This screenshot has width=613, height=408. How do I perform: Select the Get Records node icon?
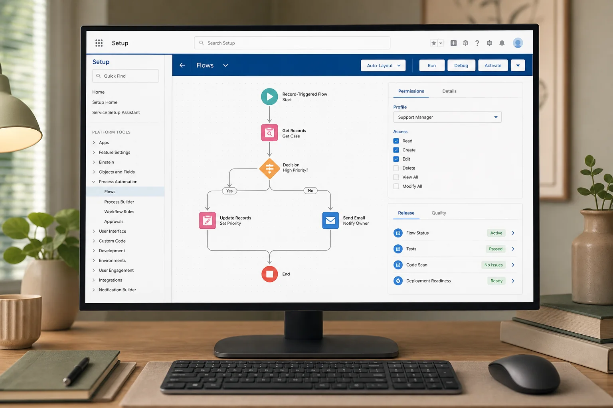coord(269,133)
